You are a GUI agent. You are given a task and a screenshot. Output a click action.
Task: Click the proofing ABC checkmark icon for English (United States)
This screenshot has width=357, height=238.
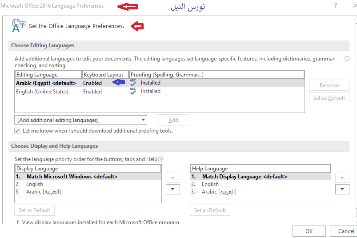133,91
